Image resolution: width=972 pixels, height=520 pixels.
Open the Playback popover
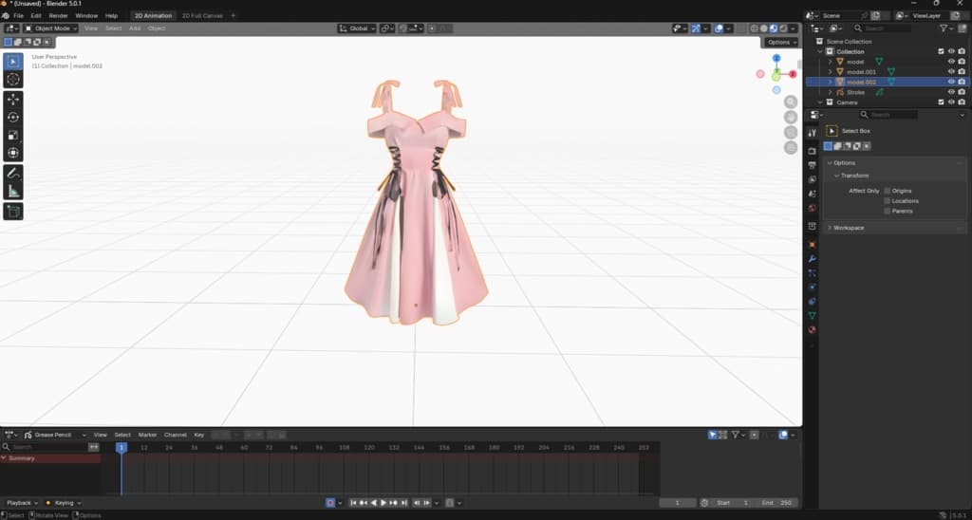point(23,503)
